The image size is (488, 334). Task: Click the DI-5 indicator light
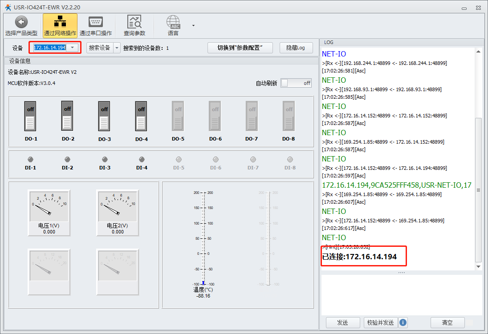(x=179, y=160)
